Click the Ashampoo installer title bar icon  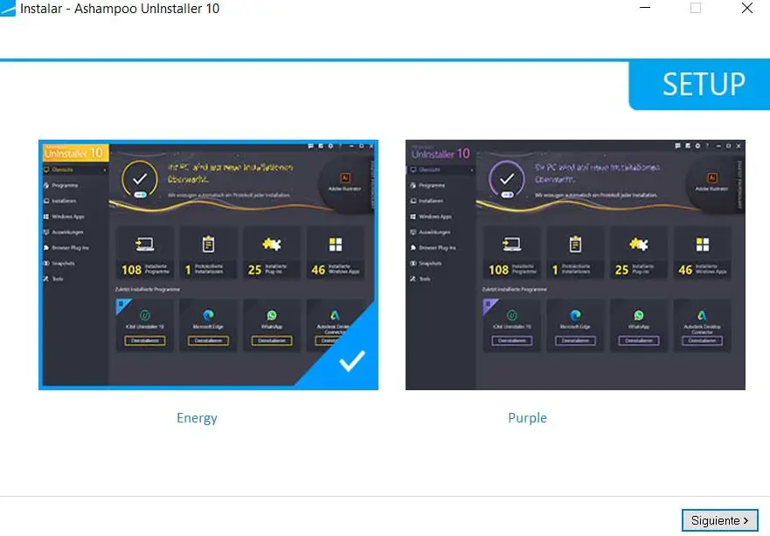point(7,8)
